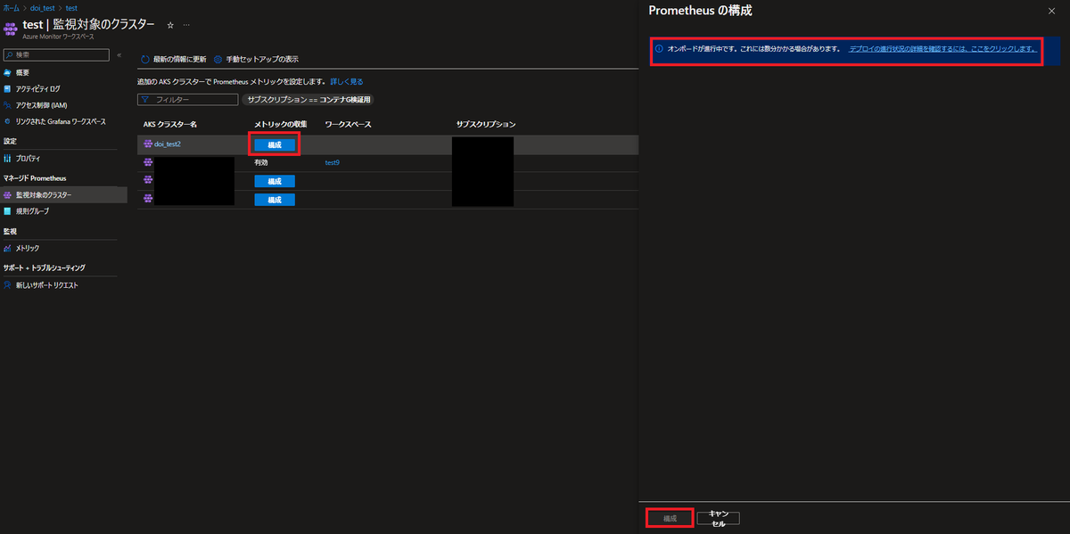
Task: Click the 有効 status text in table
Action: [260, 162]
